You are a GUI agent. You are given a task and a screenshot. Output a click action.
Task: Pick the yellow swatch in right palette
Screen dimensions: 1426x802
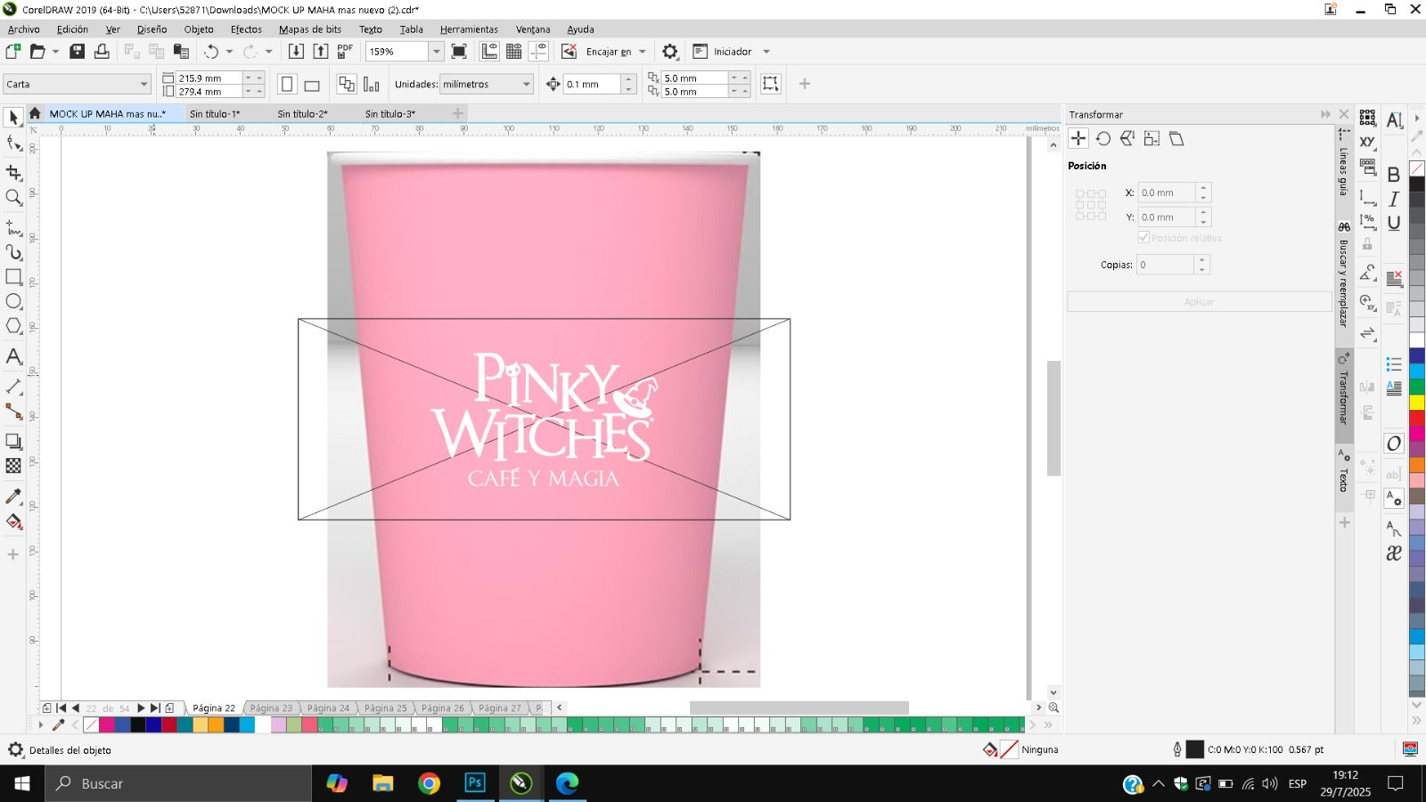pyautogui.click(x=1416, y=403)
